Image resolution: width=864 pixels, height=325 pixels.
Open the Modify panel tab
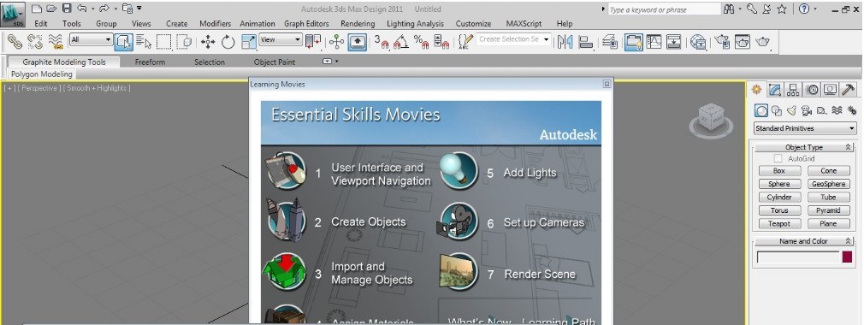point(775,89)
